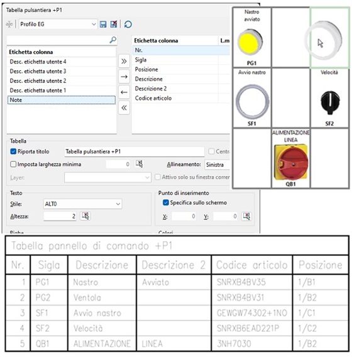Image resolution: width=352 pixels, height=357 pixels.
Task: Click the SNRXB6EAD221P cell
Action: tap(252, 328)
